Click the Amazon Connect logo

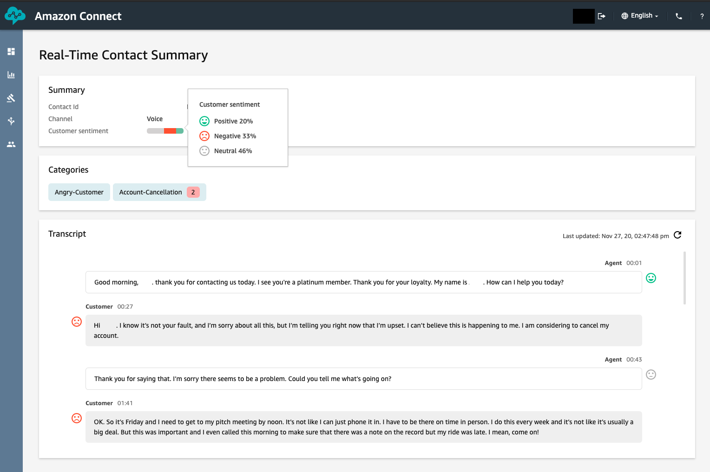tap(15, 15)
